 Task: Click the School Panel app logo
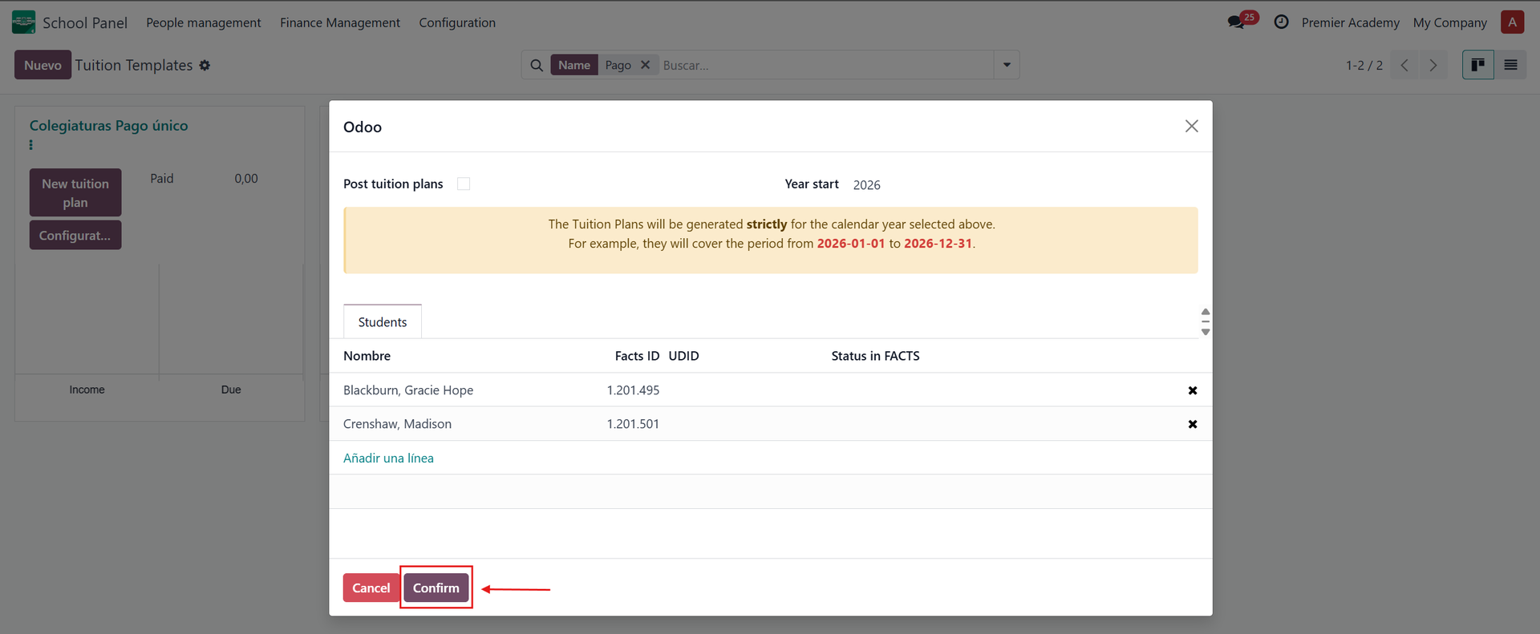(x=23, y=22)
